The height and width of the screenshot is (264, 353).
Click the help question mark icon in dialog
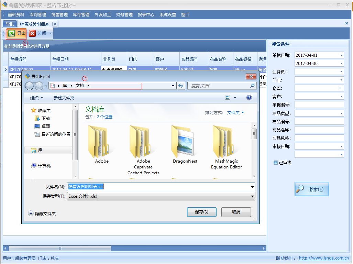click(x=249, y=98)
